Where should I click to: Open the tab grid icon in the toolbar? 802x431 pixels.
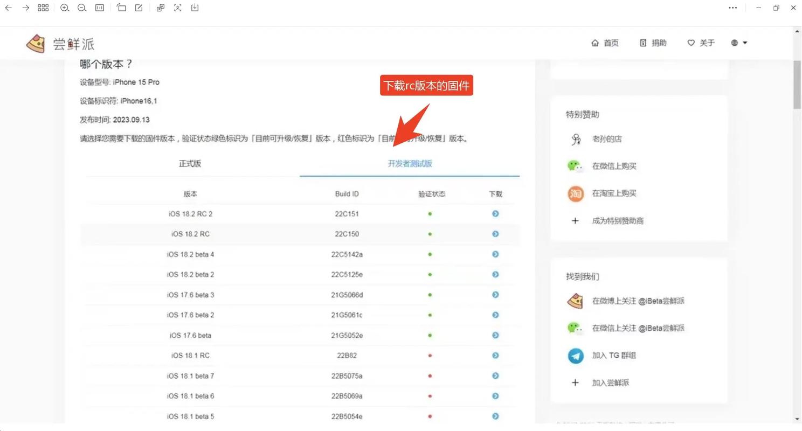coord(43,8)
